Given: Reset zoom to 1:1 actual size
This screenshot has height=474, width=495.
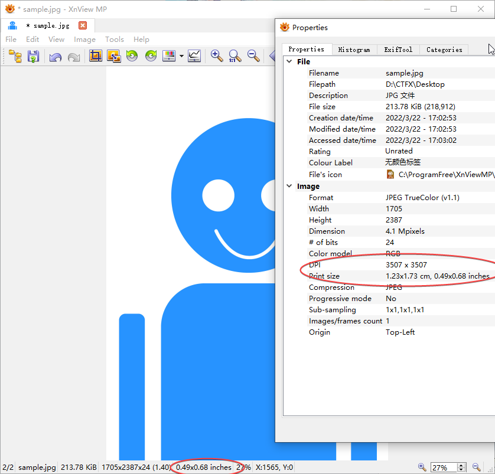Looking at the screenshot, I should click(x=235, y=56).
